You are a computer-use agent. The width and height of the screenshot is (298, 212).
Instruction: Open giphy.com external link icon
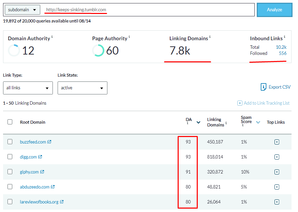(42, 172)
